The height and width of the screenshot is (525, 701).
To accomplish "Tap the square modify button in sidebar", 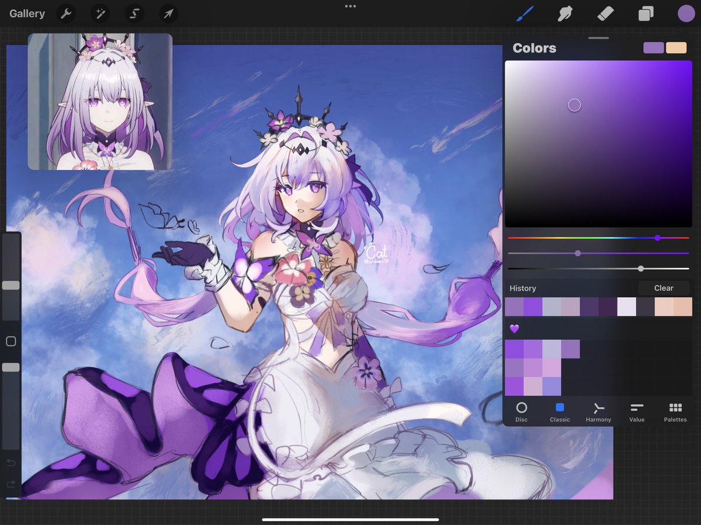I will coord(11,341).
